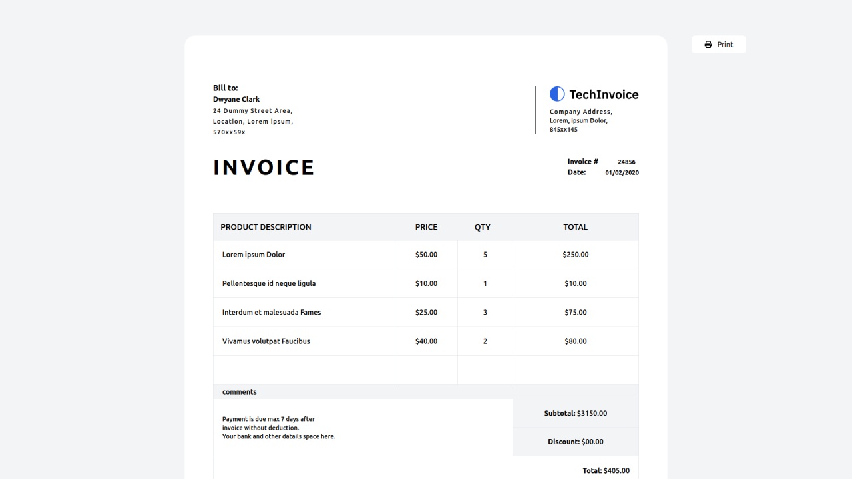The image size is (852, 479).
Task: Click the Subtotal $3150.00 cell
Action: pyautogui.click(x=575, y=413)
